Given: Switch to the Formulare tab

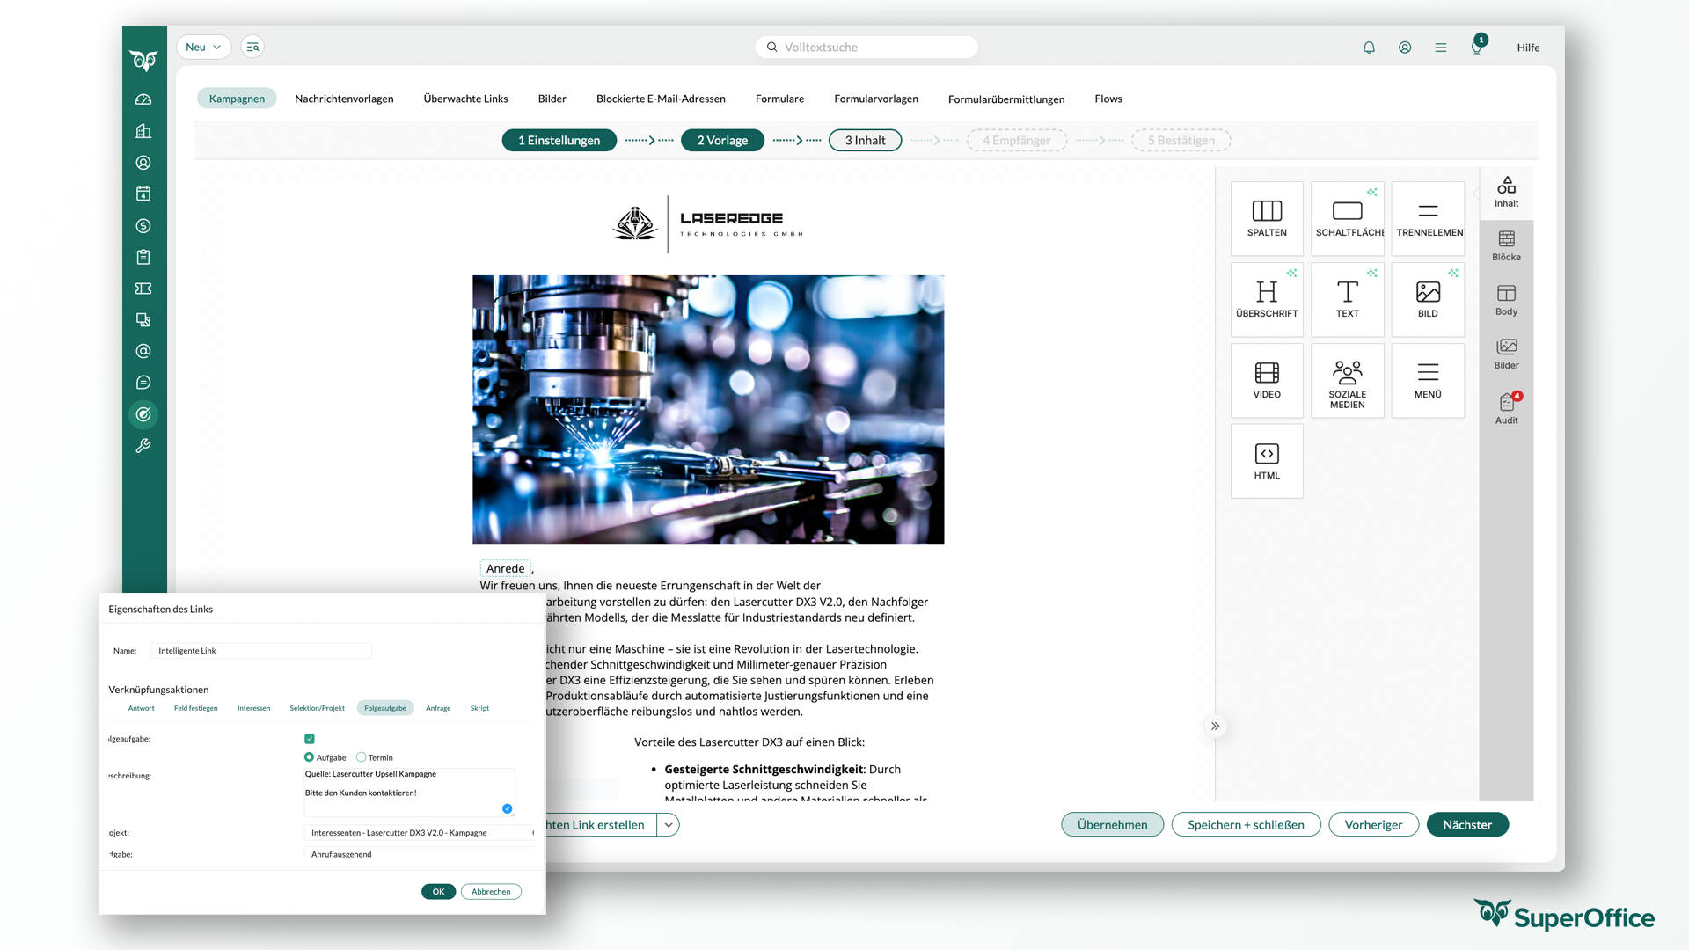Looking at the screenshot, I should tap(779, 99).
